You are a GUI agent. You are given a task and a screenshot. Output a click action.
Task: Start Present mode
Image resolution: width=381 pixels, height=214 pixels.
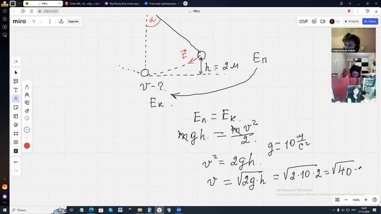(x=352, y=21)
